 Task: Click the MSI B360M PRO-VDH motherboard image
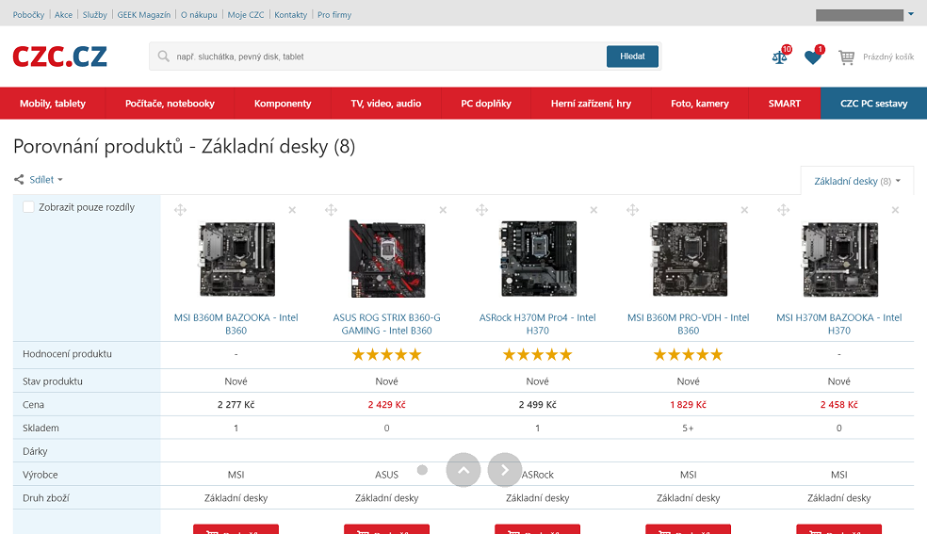[690, 259]
